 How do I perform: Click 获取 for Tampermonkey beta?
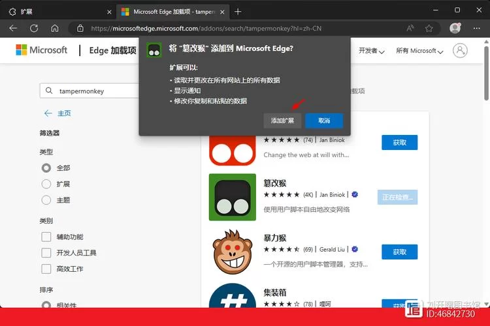pos(399,143)
